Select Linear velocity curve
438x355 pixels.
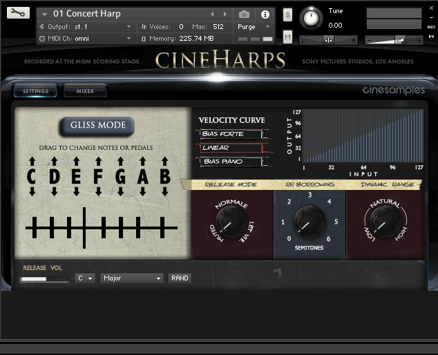(x=231, y=148)
